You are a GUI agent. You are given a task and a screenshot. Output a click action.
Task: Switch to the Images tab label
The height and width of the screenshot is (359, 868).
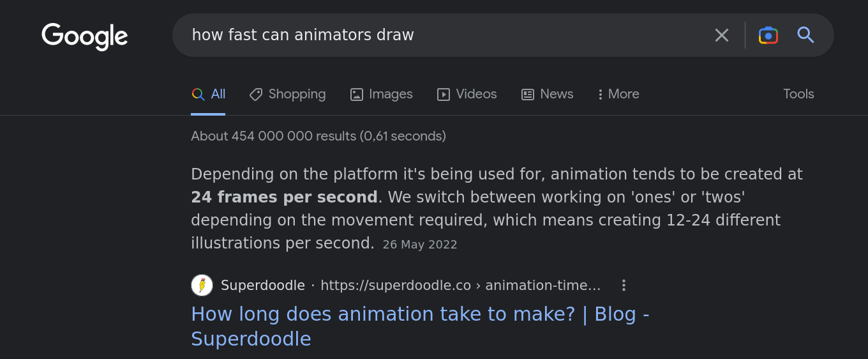(x=391, y=94)
